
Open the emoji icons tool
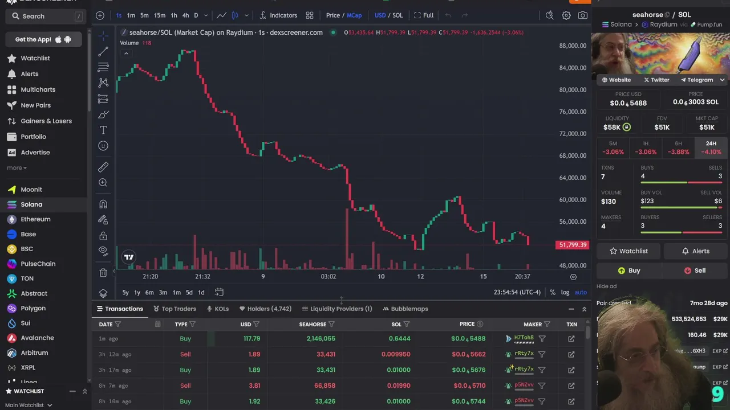pos(103,146)
